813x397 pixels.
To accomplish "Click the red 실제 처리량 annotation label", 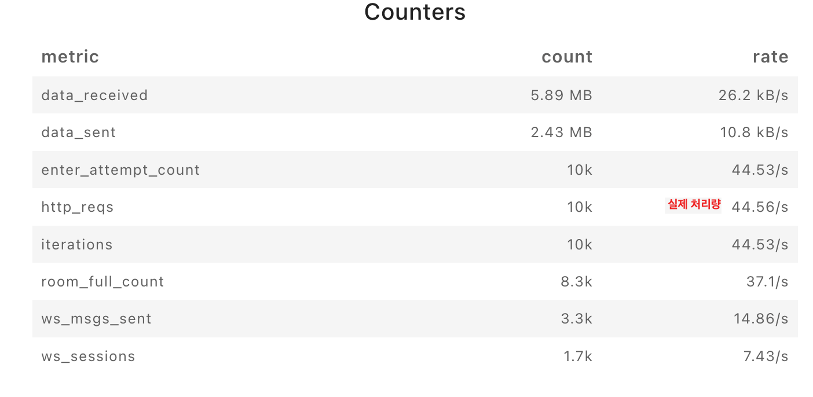I will click(694, 204).
